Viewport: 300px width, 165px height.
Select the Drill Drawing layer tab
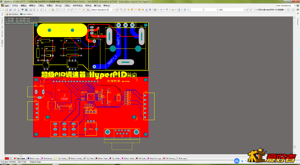pos(169,158)
